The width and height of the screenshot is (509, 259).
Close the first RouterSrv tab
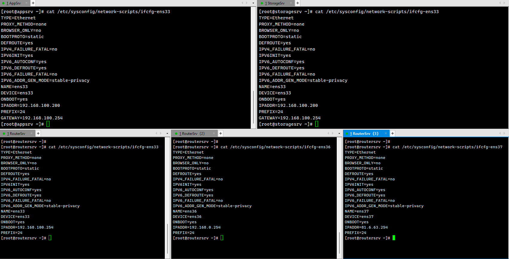tap(31, 133)
